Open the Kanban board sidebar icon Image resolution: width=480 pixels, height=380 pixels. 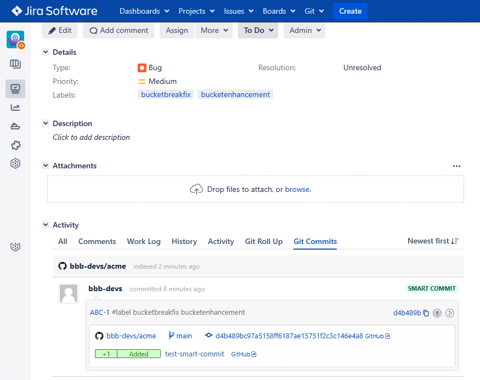click(15, 64)
